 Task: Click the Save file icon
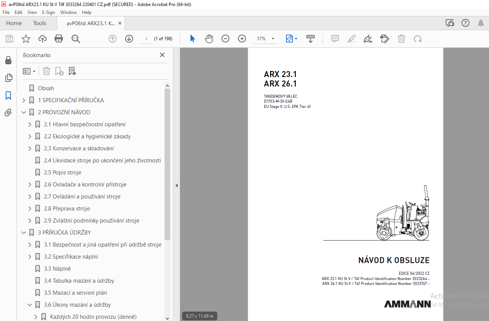[x=9, y=39]
